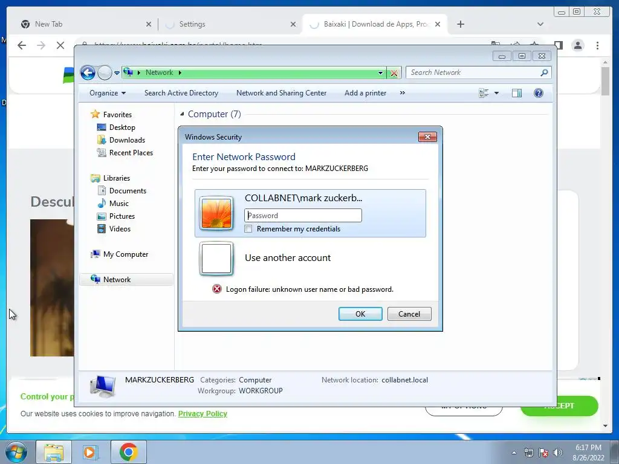Click the MARKZUCKERBERG computer icon in details pane

tap(103, 386)
